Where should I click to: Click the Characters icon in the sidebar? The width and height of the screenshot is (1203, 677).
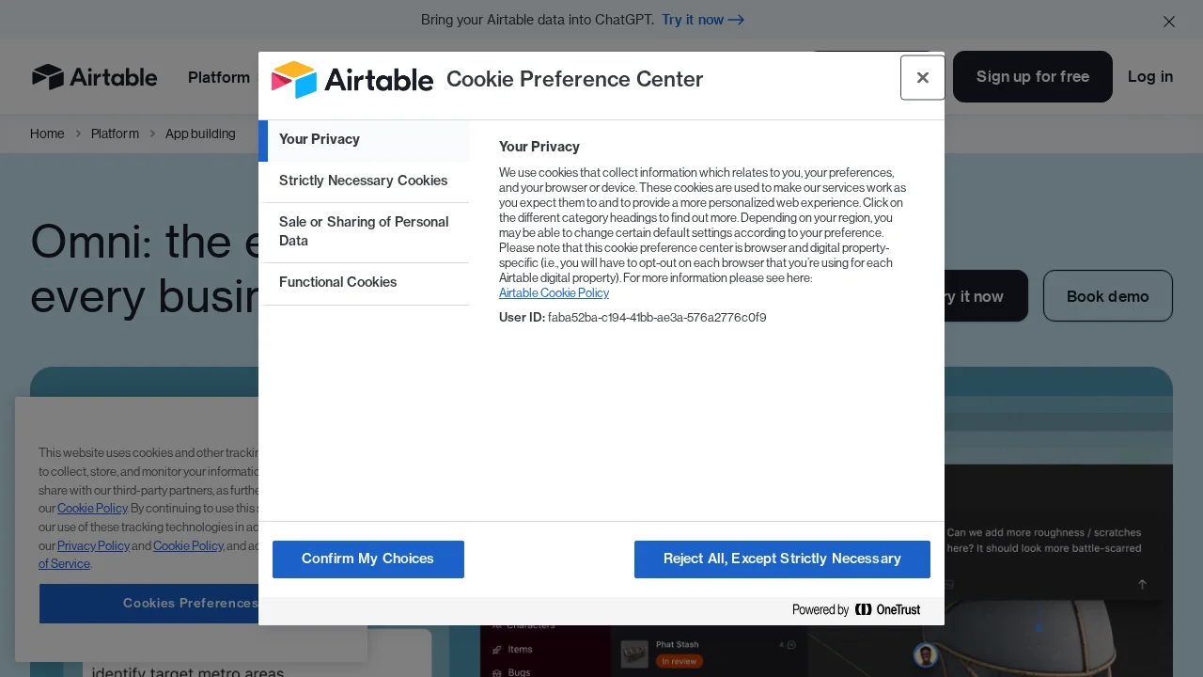[495, 624]
